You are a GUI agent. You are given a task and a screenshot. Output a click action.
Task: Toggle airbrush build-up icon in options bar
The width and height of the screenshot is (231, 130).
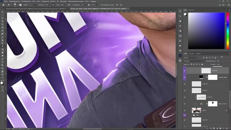[x=69, y=5]
